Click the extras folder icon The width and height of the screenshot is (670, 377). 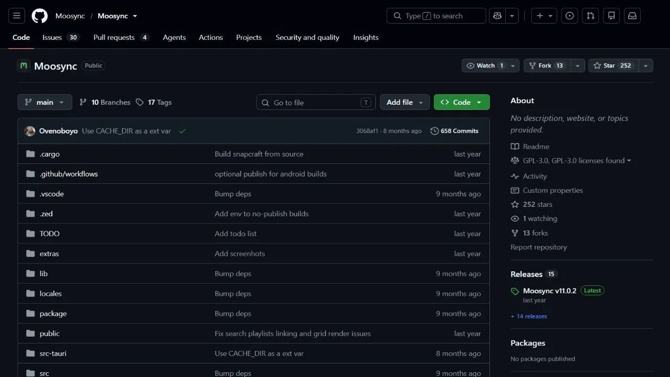pyautogui.click(x=30, y=253)
